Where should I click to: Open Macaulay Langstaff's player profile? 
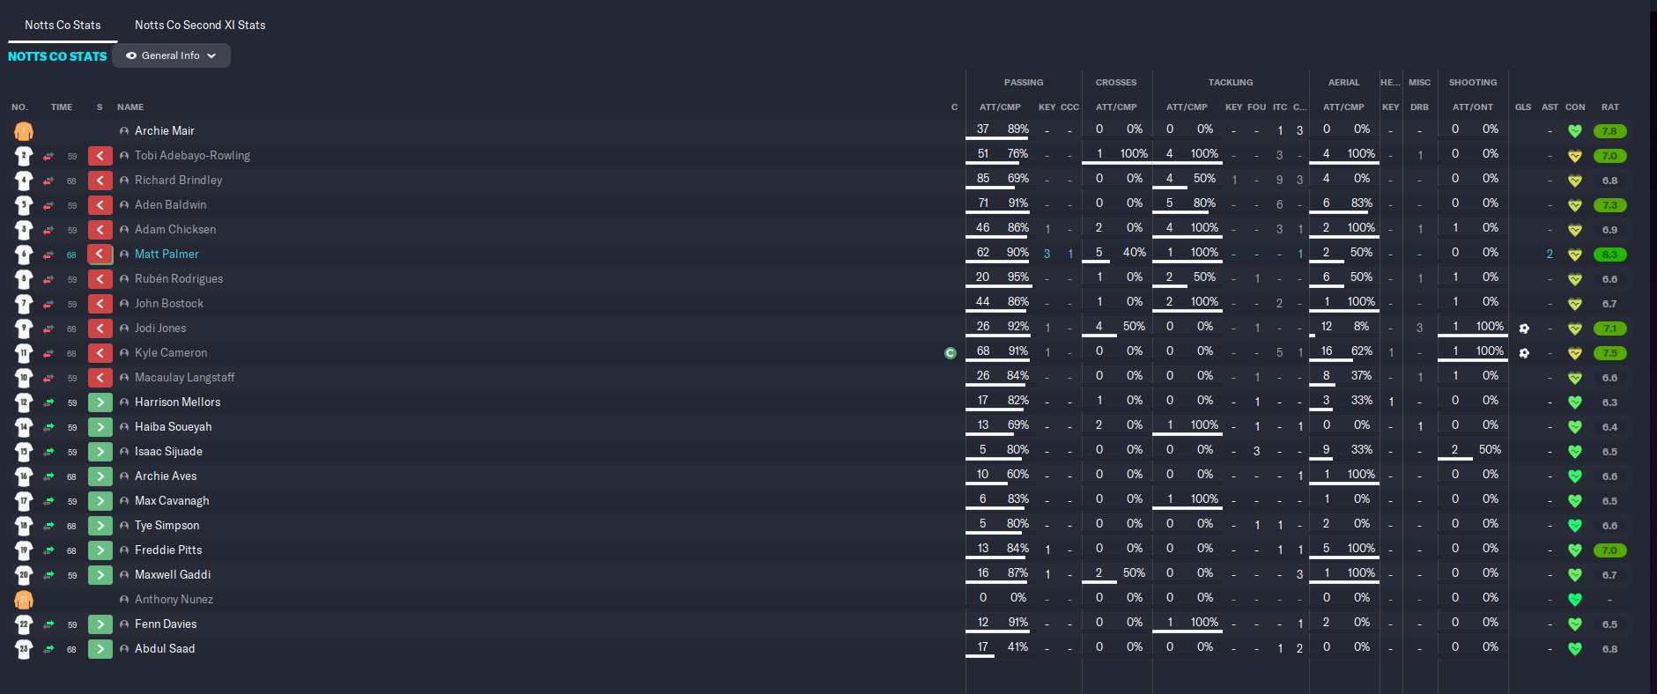click(184, 378)
